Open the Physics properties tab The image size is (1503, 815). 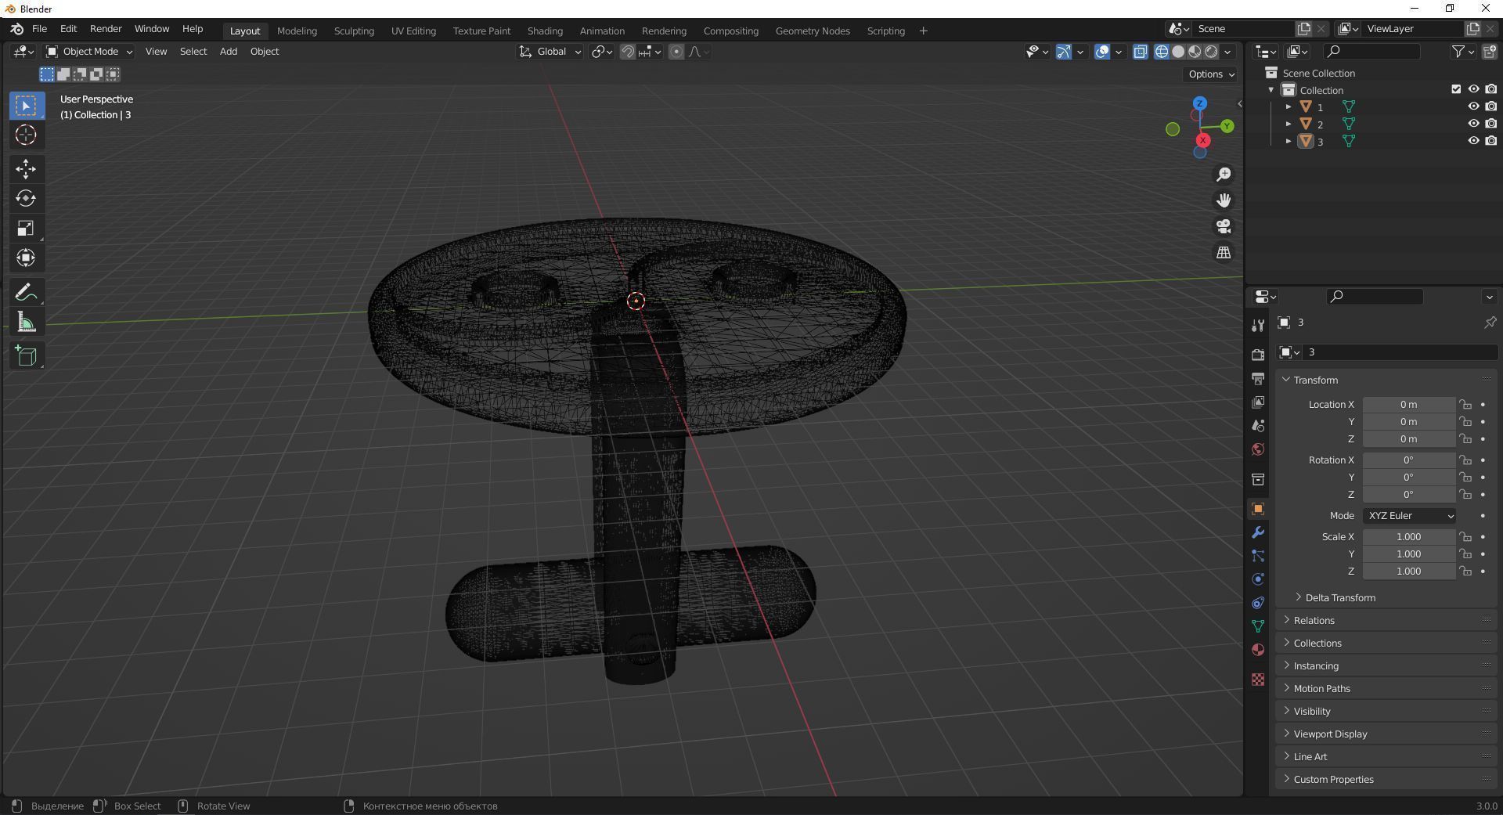point(1258,579)
